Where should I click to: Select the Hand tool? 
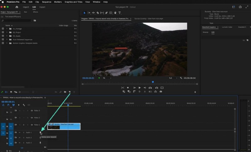tap(115, 13)
